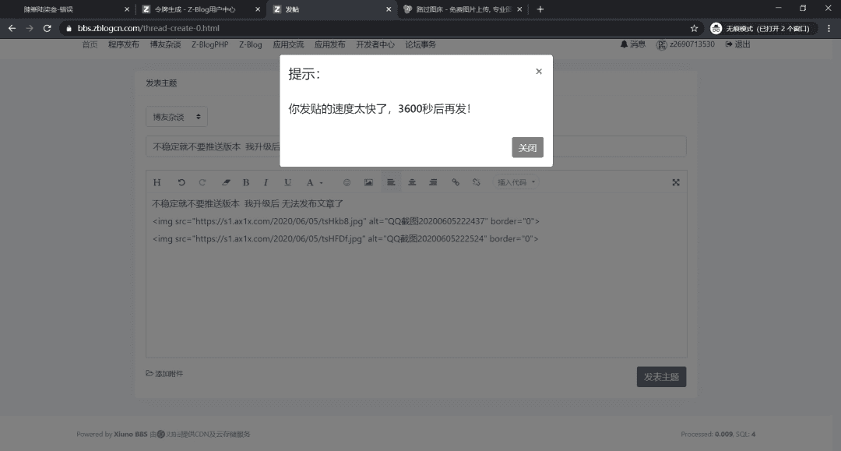The width and height of the screenshot is (841, 451).
Task: Clear formatting with the eraser icon
Action: click(x=225, y=181)
